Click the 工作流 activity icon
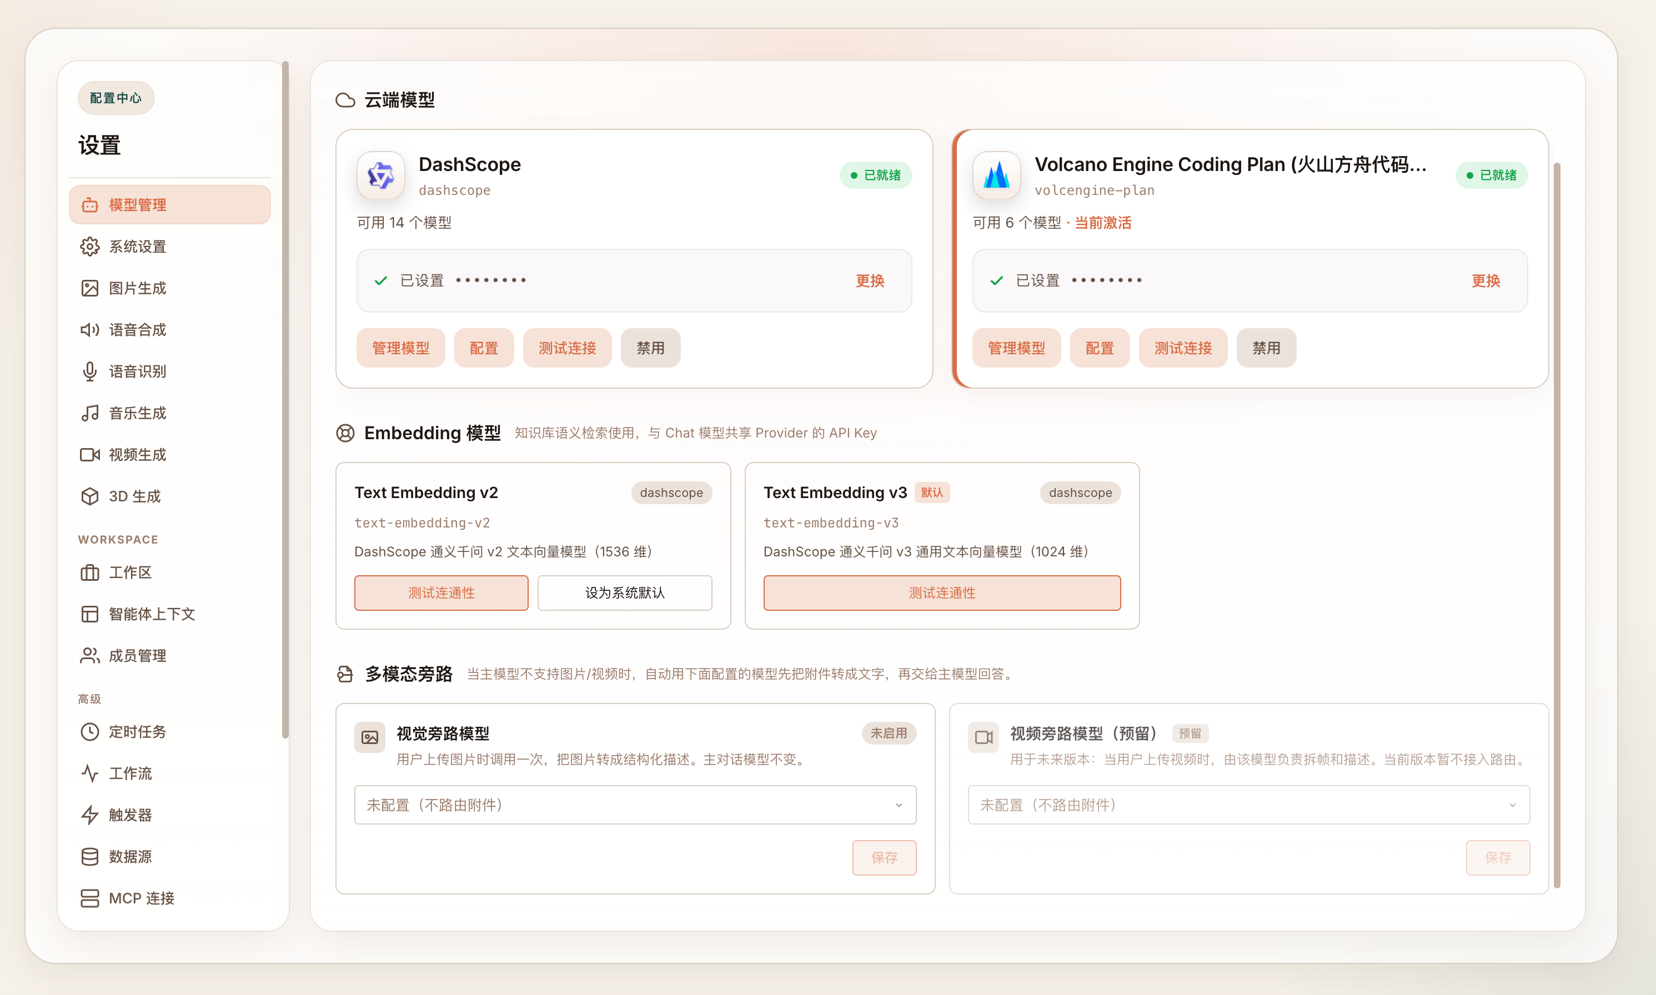1656x995 pixels. (x=89, y=773)
